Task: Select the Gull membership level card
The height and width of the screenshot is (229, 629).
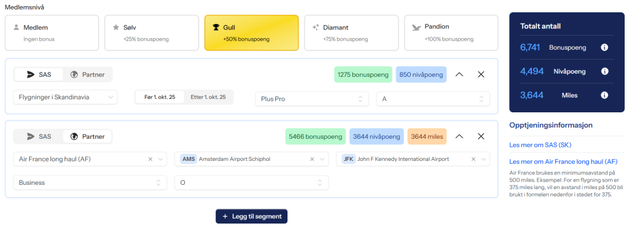Action: click(x=251, y=33)
